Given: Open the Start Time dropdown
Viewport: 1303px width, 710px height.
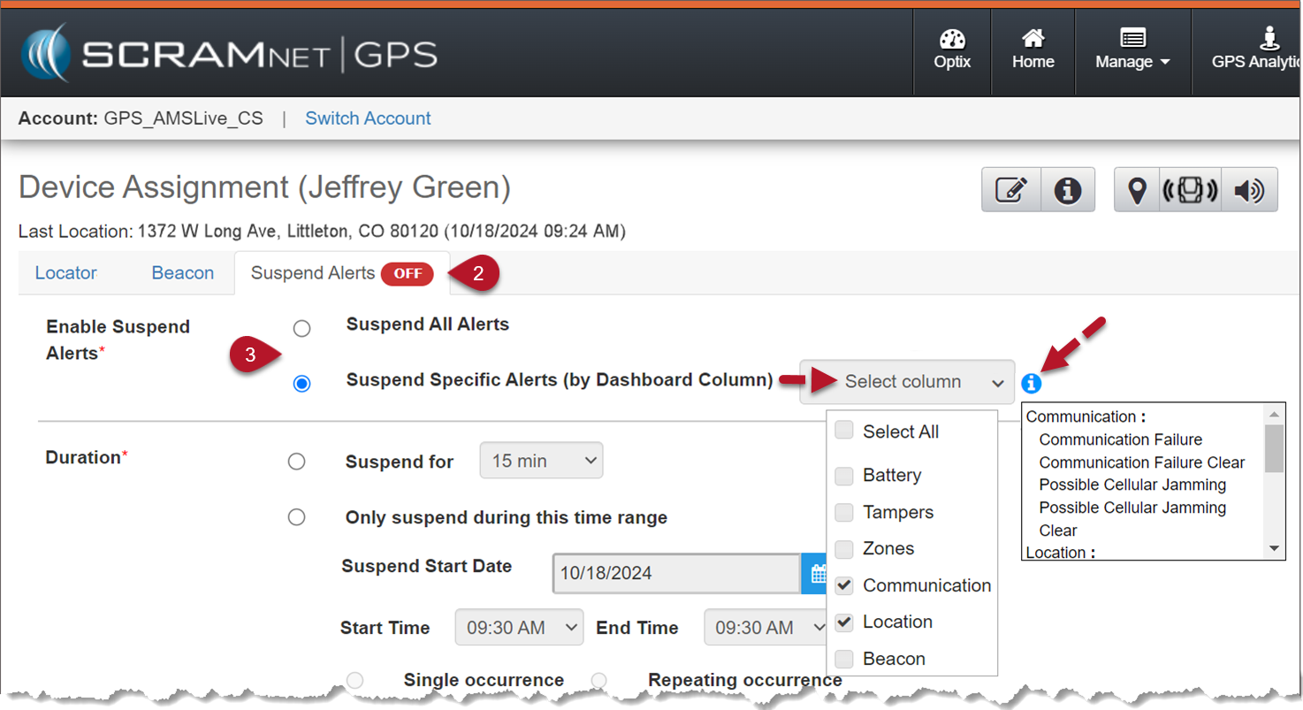Looking at the screenshot, I should tap(519, 628).
